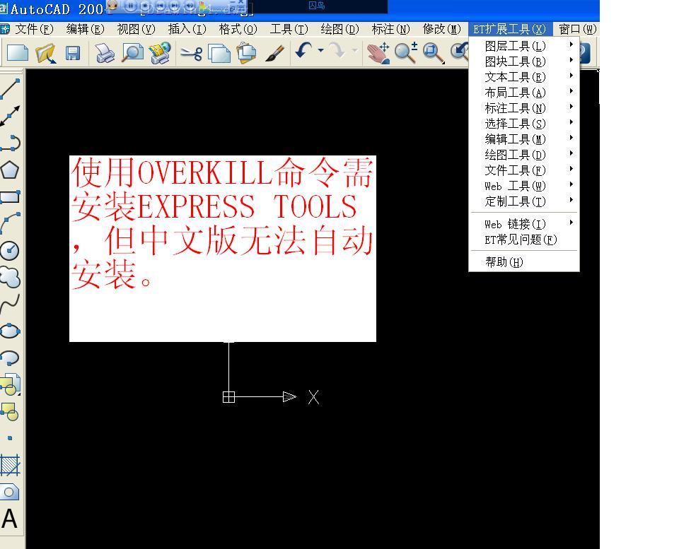Select the Region tool
The image size is (679, 549).
click(9, 492)
